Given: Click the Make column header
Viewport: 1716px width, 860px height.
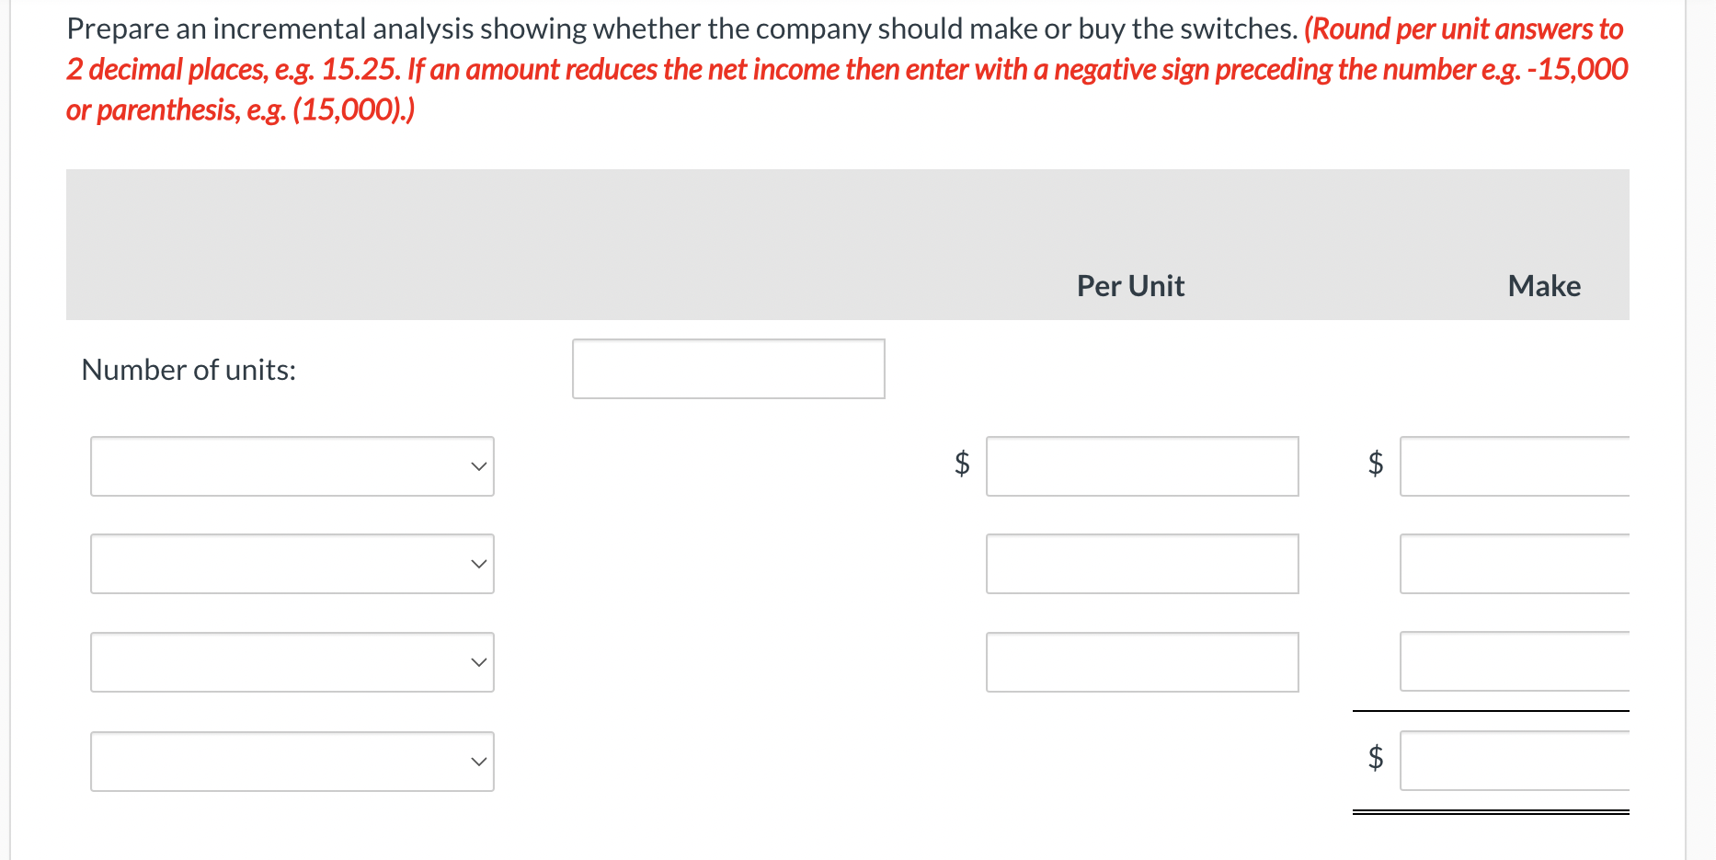Looking at the screenshot, I should click(1543, 286).
